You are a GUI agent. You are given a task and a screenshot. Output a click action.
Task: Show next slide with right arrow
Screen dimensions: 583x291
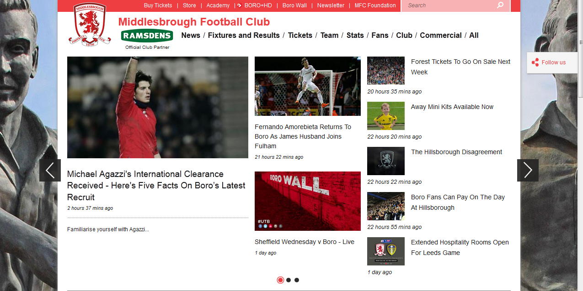pyautogui.click(x=528, y=170)
